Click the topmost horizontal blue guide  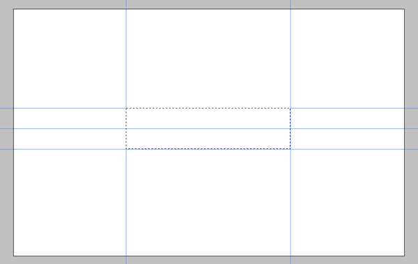[x=69, y=108]
